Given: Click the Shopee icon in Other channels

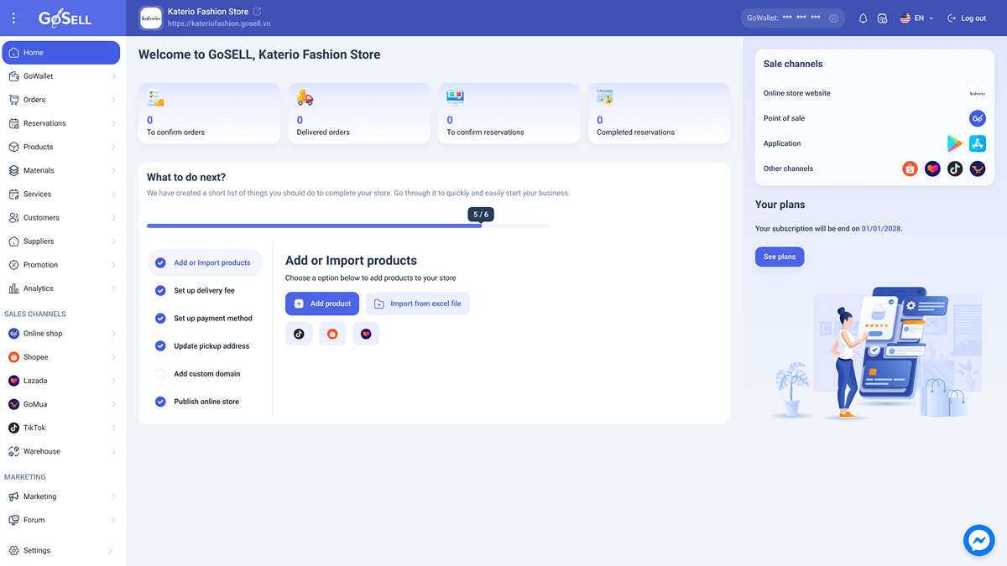Looking at the screenshot, I should pos(910,169).
